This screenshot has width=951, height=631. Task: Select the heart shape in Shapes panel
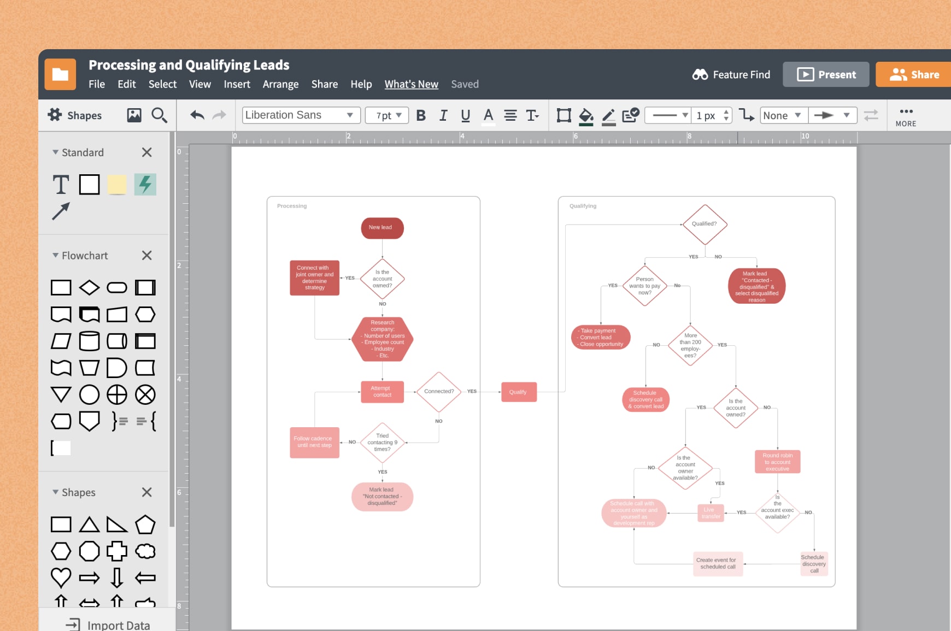61,577
